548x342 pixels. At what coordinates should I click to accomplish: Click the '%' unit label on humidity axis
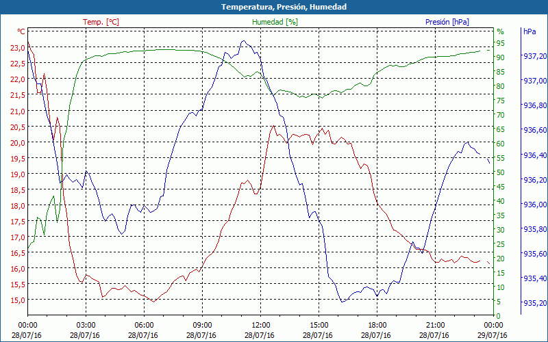click(501, 31)
